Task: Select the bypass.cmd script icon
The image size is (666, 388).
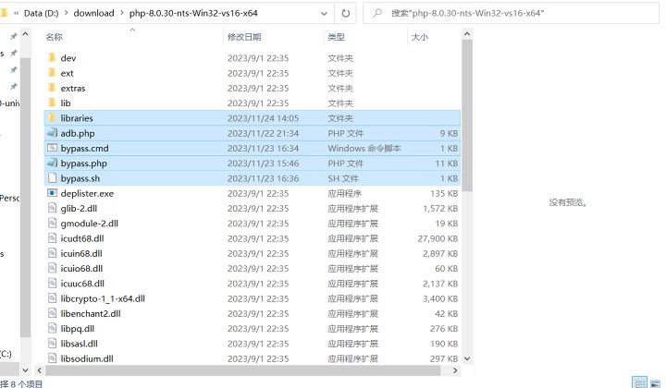Action: point(52,148)
